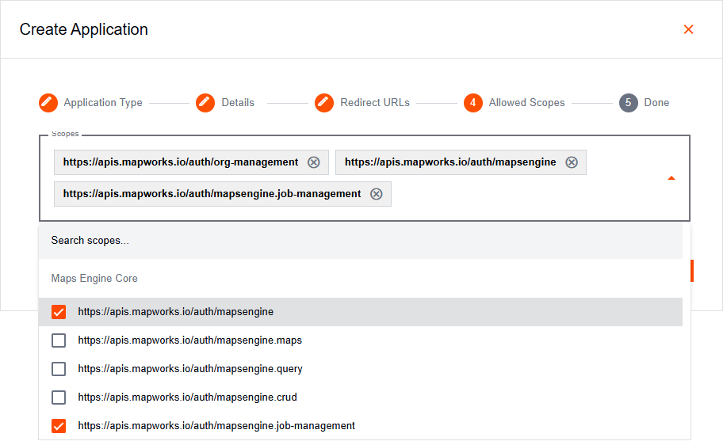
Task: Uncheck the mapsengine.job-management scope checkbox
Action: point(59,426)
